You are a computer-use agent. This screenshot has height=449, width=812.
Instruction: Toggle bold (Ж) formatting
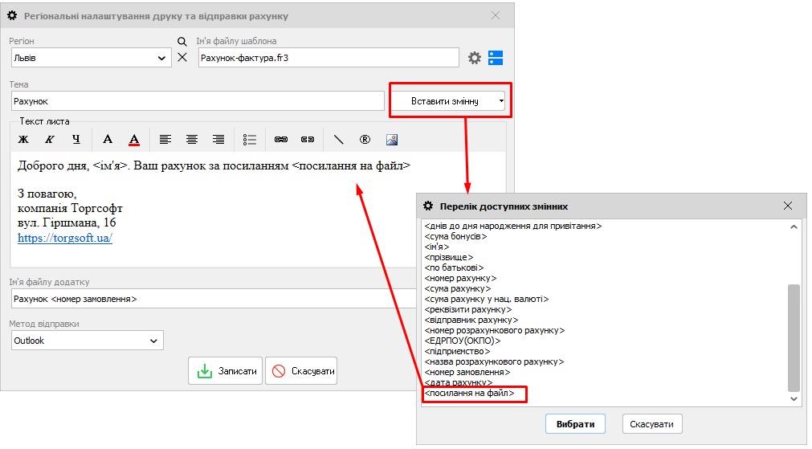click(x=23, y=140)
